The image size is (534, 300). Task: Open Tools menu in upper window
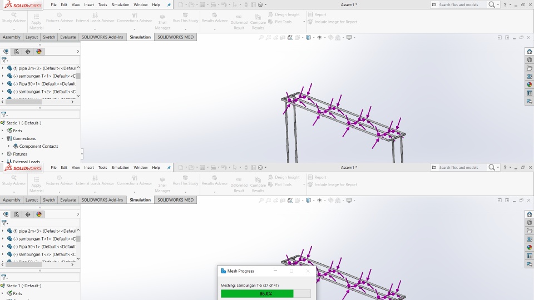(102, 5)
